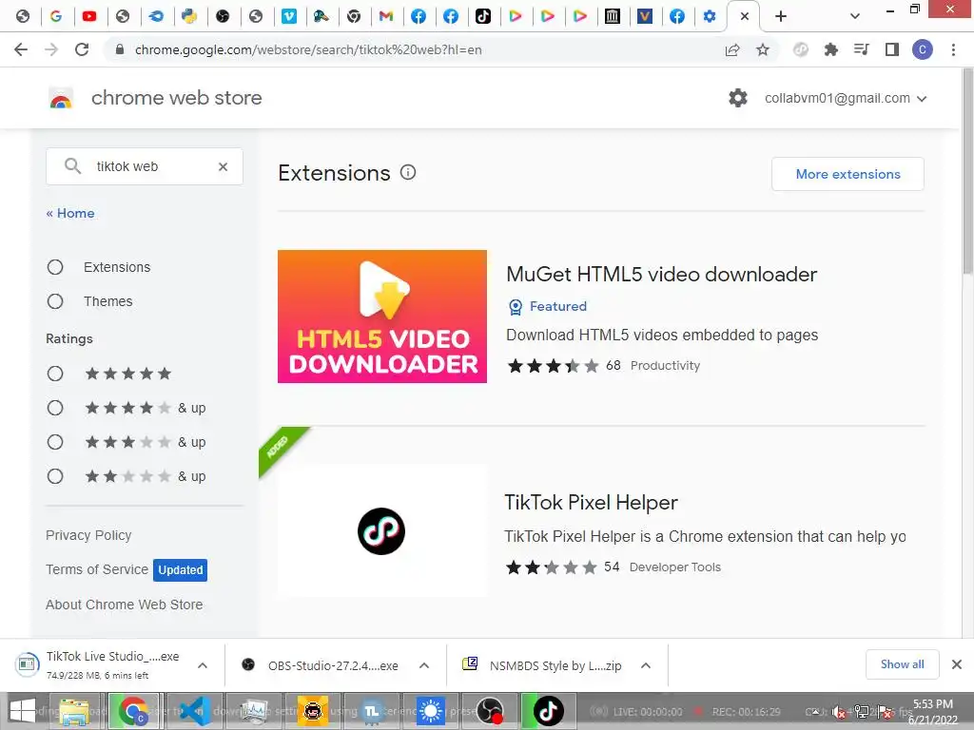Expand options for OBS-Studio download

click(x=424, y=665)
